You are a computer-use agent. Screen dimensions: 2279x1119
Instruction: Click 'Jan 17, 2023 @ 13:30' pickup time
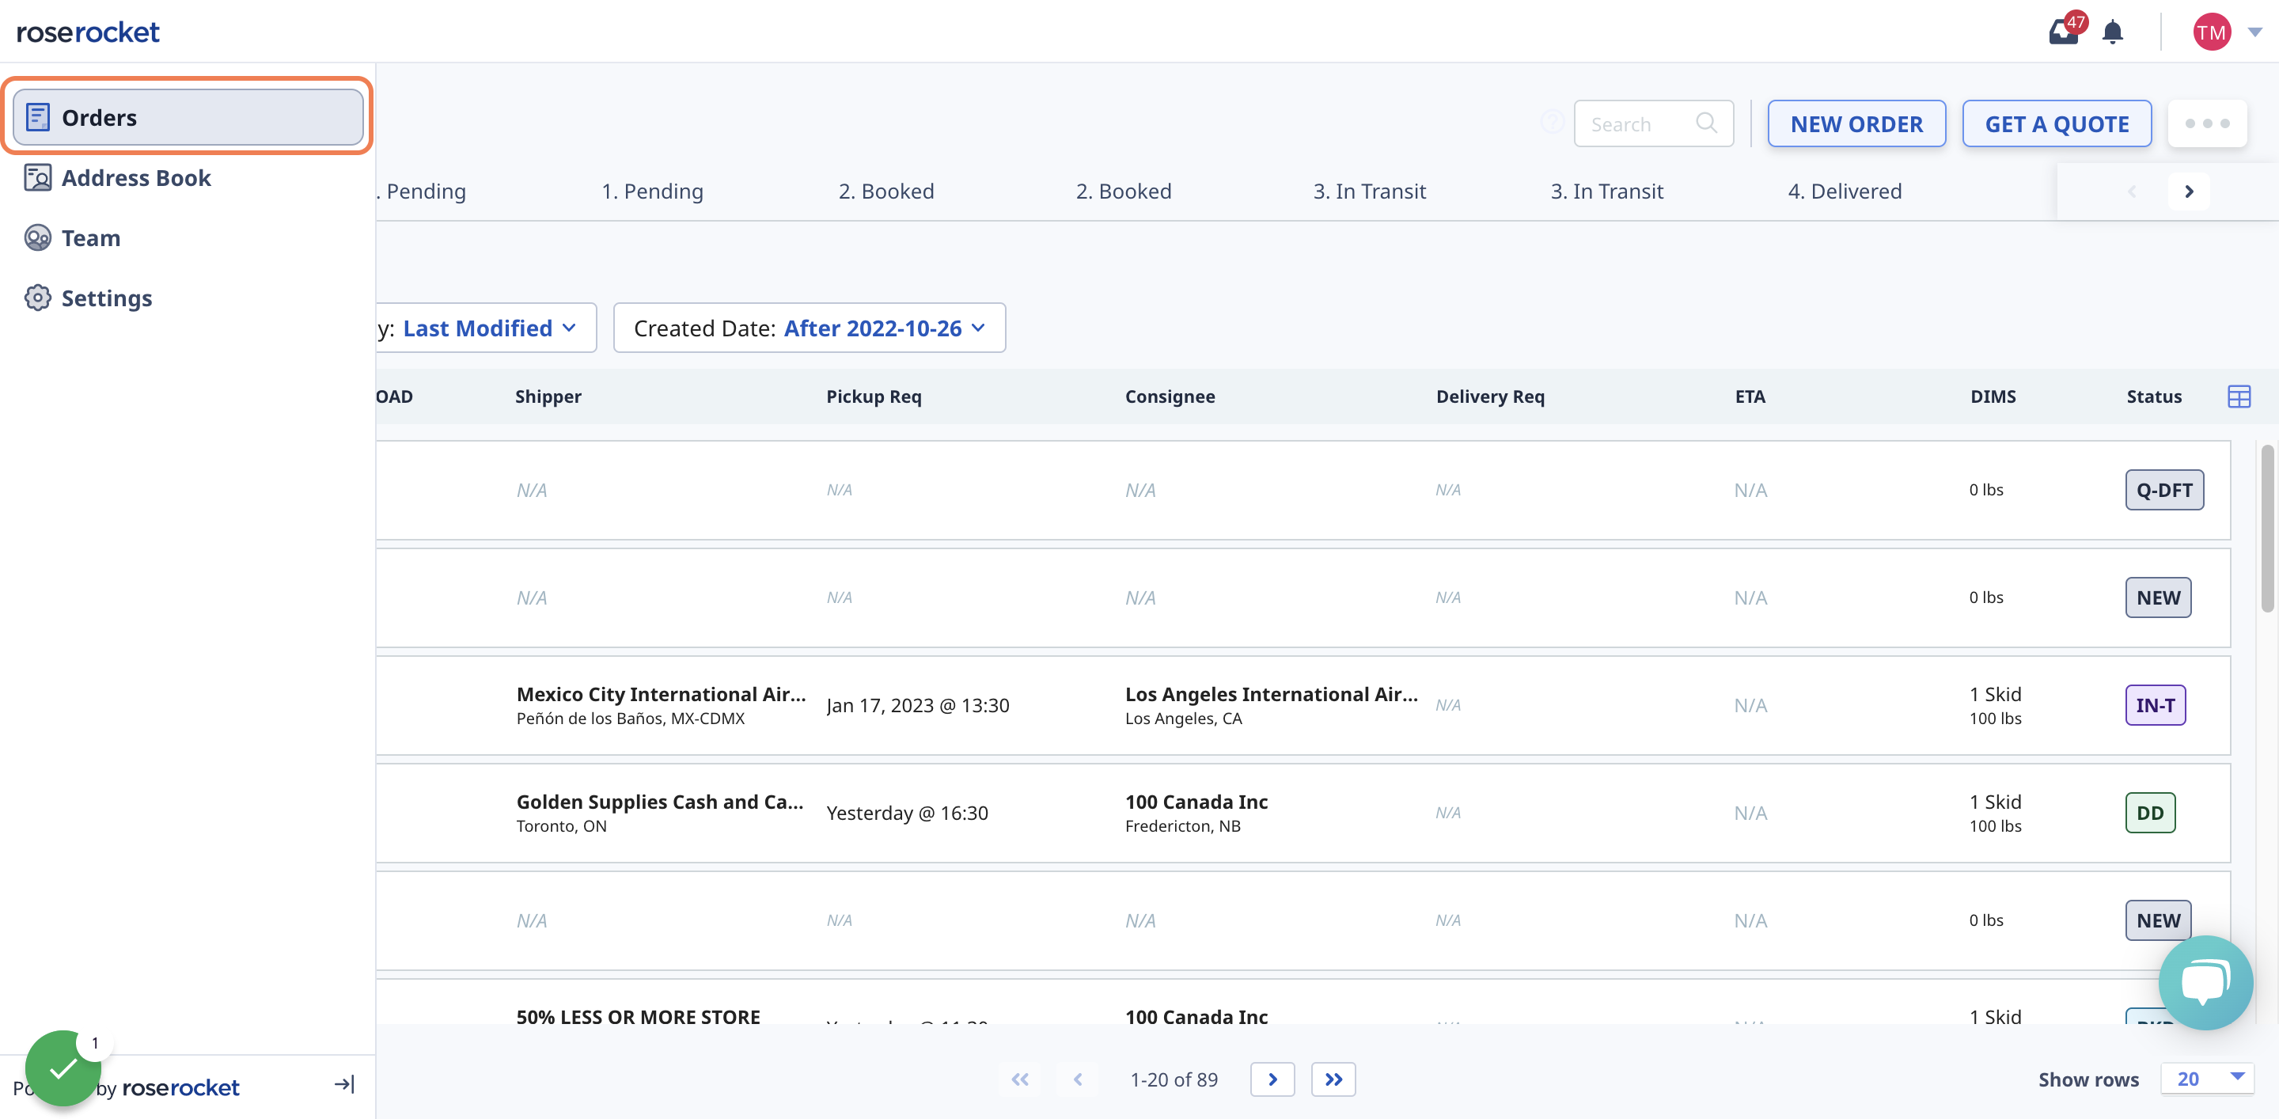tap(917, 705)
